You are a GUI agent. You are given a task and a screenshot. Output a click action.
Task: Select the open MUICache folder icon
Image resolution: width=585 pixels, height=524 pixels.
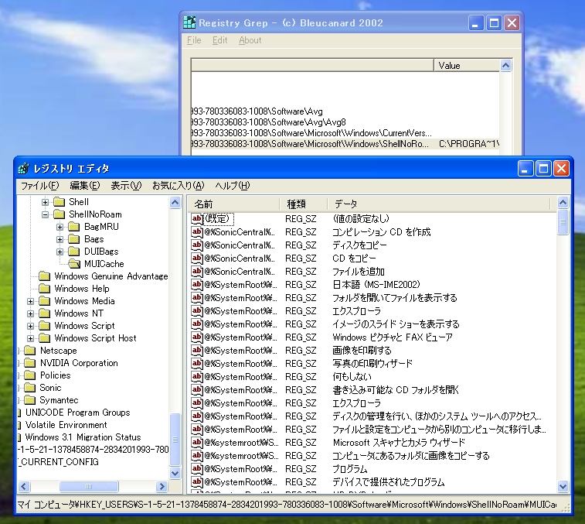point(74,264)
